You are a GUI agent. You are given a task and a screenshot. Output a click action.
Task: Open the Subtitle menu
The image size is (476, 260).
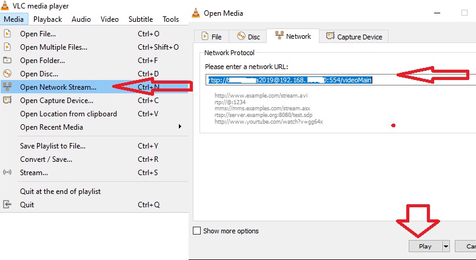click(140, 19)
